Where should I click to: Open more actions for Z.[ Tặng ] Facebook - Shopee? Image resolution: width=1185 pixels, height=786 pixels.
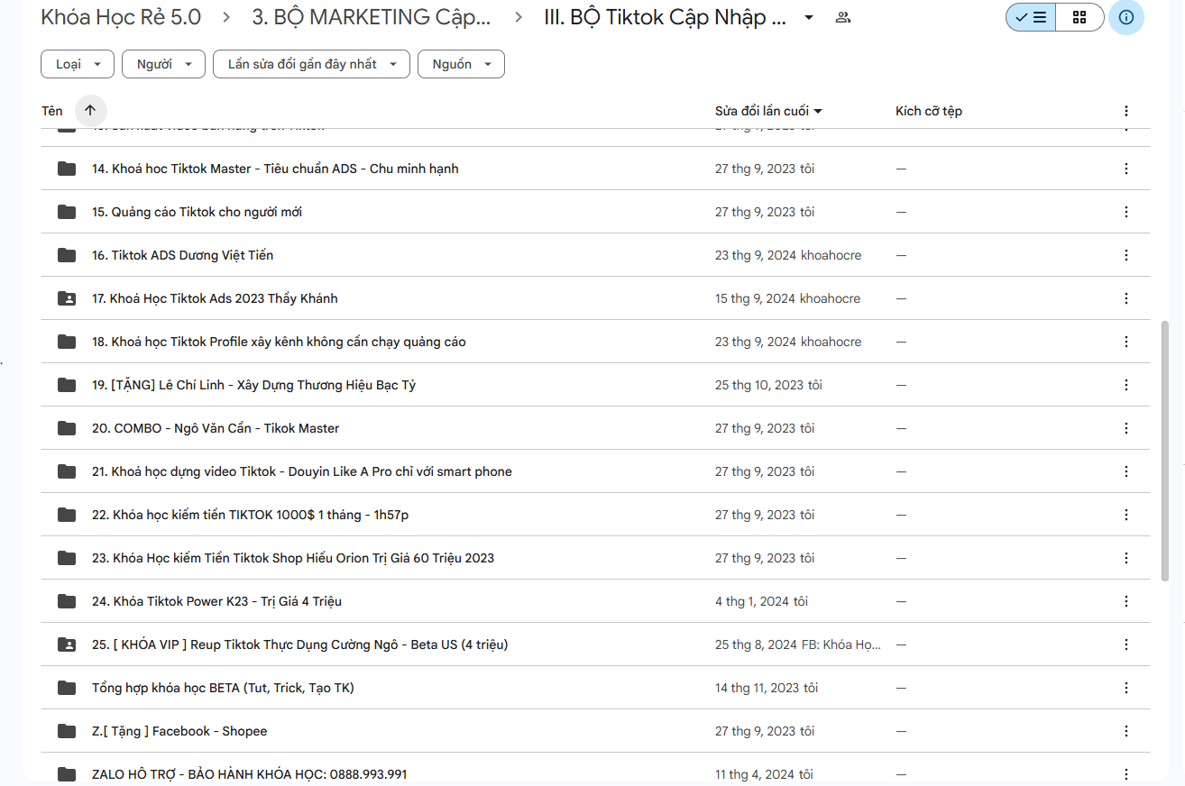pos(1126,731)
